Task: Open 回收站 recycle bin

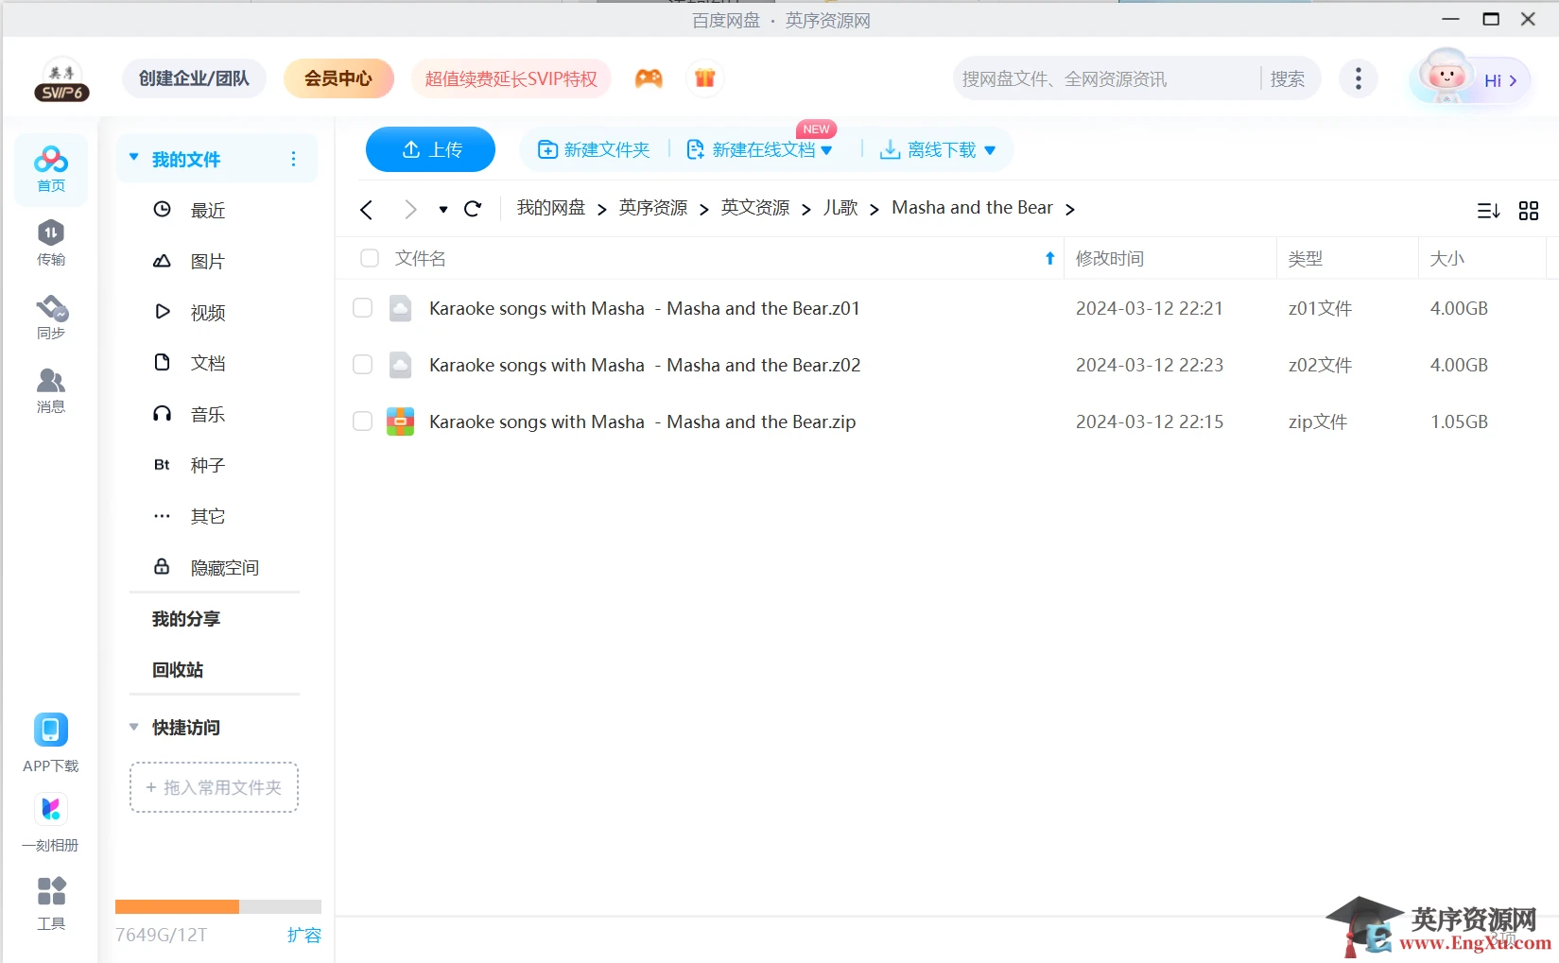Action: (x=178, y=669)
